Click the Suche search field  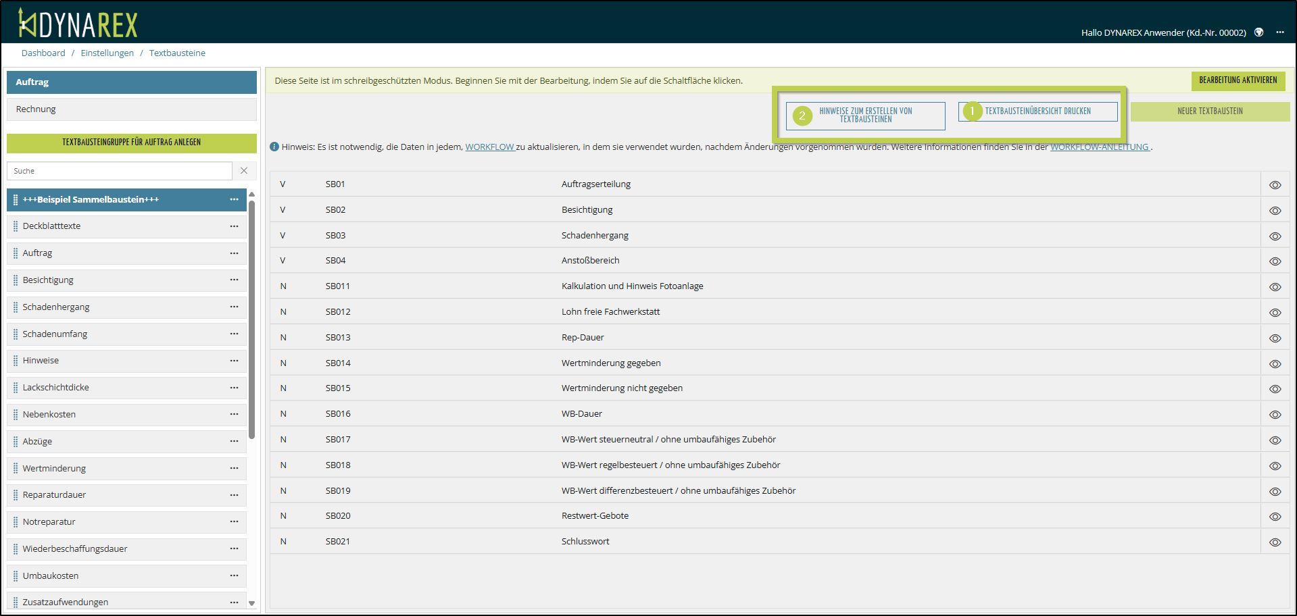click(x=120, y=171)
